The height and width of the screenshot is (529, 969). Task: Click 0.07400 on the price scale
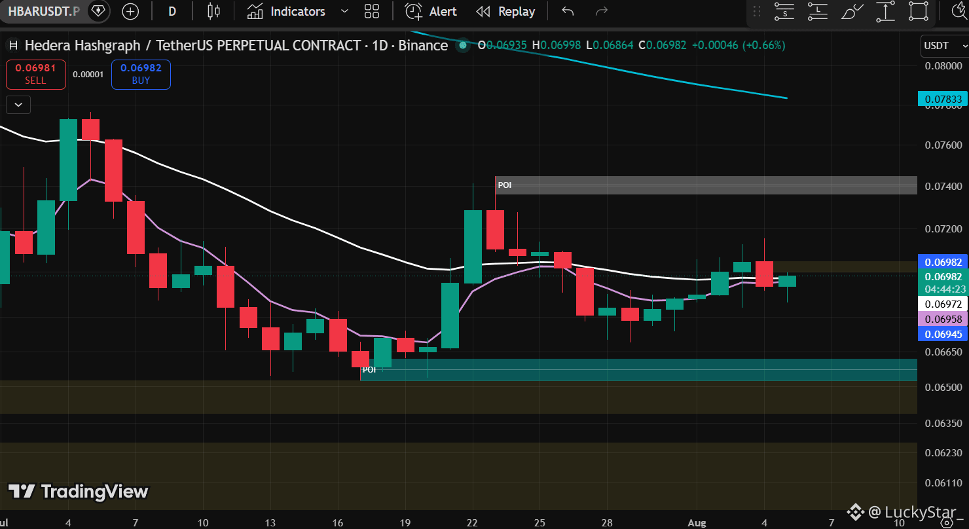(x=943, y=187)
